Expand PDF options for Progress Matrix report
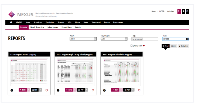Viewport: 198px width, 107px height. tap(40, 90)
